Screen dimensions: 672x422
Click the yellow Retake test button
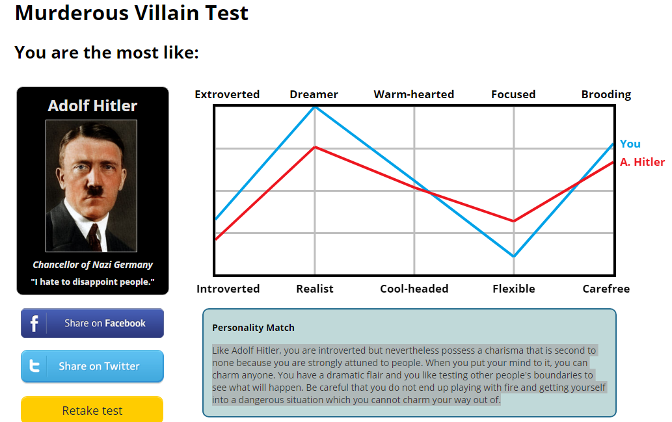tap(92, 410)
